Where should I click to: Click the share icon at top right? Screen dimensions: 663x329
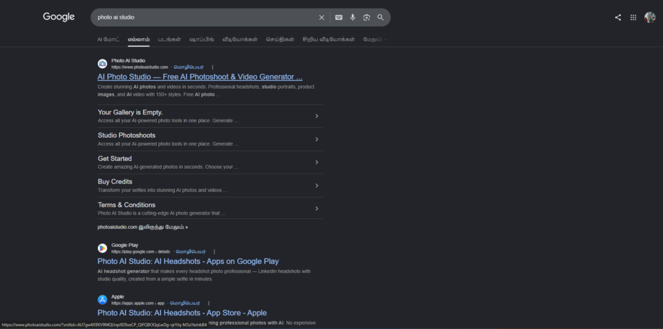click(618, 17)
